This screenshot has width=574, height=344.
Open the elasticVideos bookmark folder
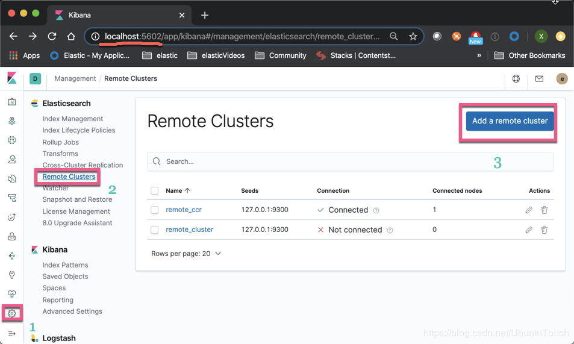(x=216, y=55)
